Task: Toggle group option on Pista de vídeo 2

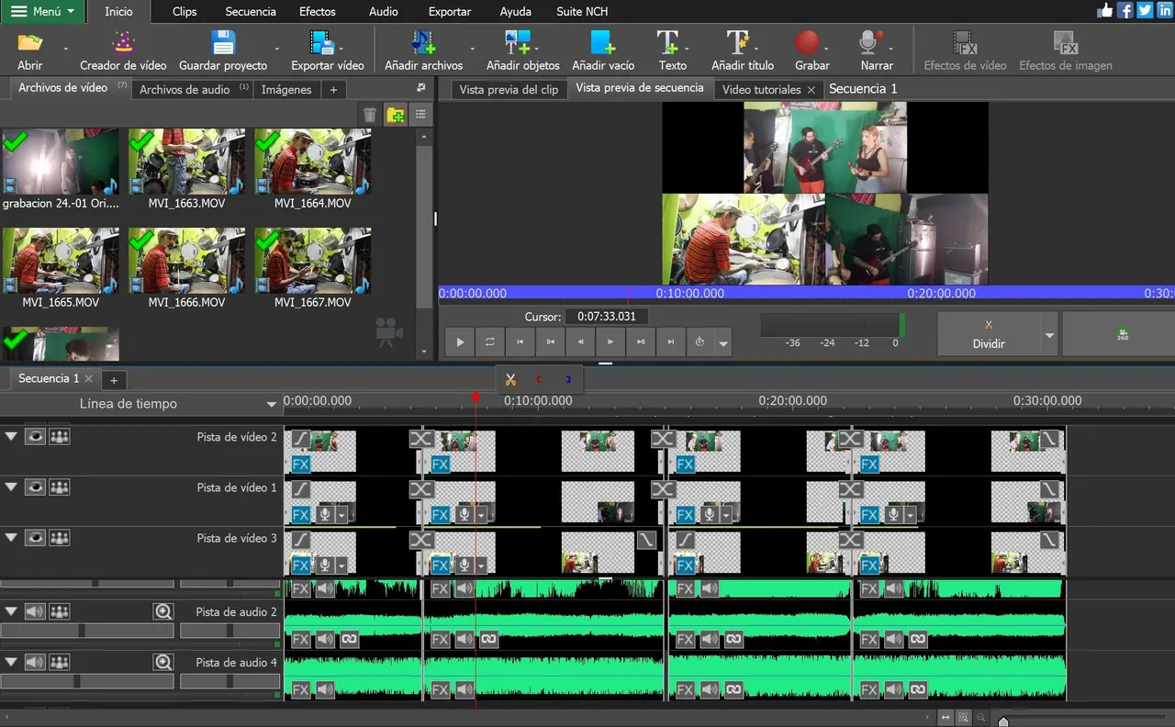Action: [60, 437]
